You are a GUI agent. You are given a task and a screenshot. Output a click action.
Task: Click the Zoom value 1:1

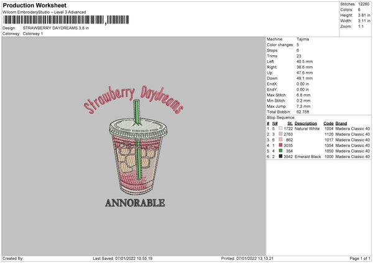pos(361,27)
